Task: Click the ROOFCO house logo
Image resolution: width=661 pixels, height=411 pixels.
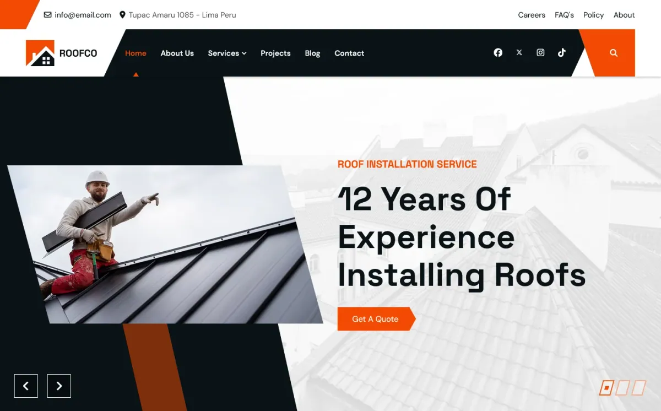Action: tap(61, 53)
